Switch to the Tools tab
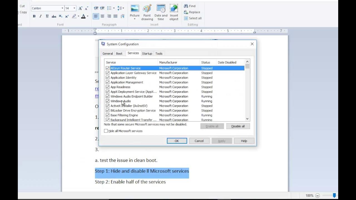Viewport: 356px width, 200px height. 159,54
